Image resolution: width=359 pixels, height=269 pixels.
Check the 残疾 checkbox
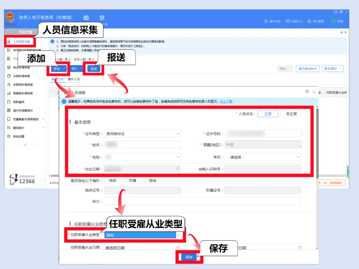[x=106, y=180]
